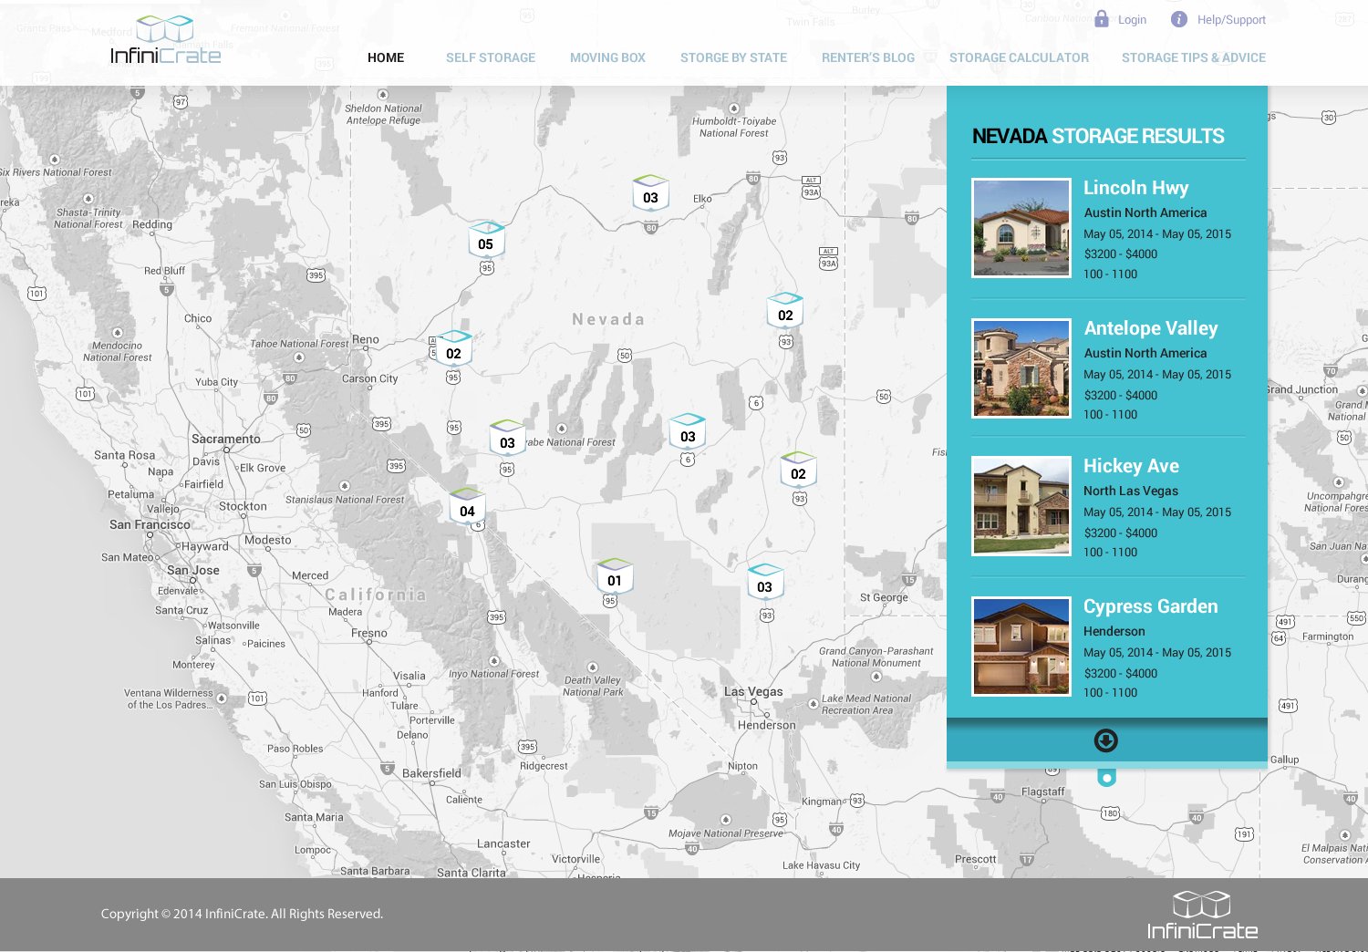1368x952 pixels.
Task: Click 'North Las Vegas' location text
Action: 1131,491
